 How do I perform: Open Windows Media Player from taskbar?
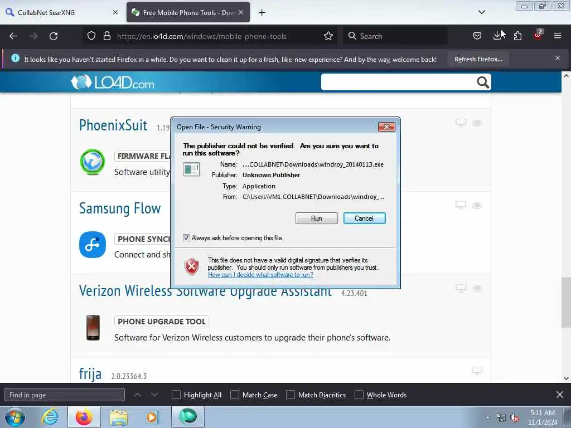click(x=152, y=417)
